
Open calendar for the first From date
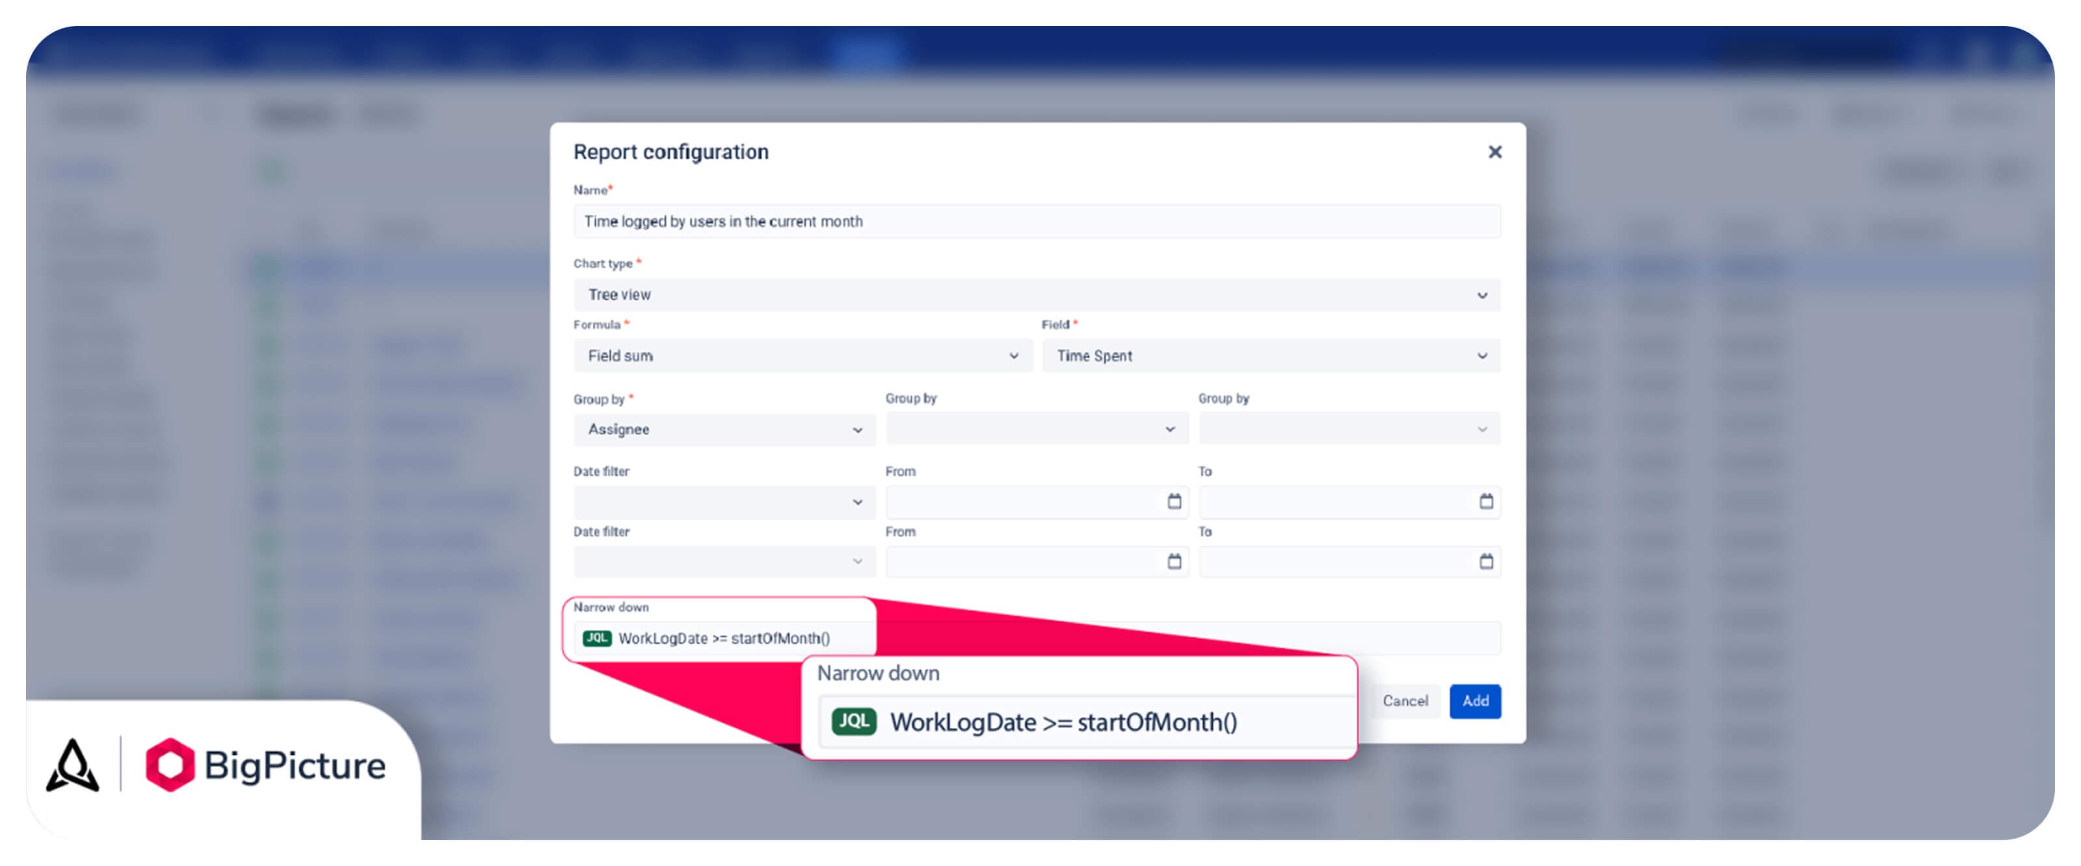click(1174, 502)
